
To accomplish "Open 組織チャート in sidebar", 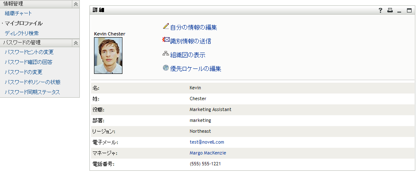I will 18,13.
